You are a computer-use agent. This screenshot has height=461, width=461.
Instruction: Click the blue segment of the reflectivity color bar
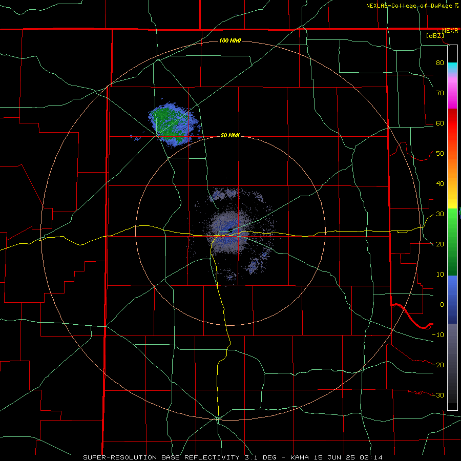pos(452,299)
